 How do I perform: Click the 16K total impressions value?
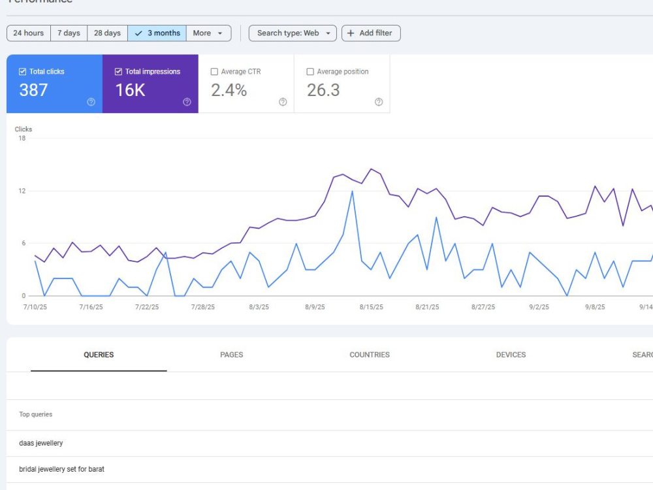tap(130, 90)
